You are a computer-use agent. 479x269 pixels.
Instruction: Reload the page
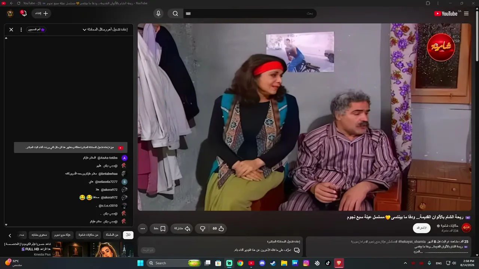pyautogui.click(x=19, y=3)
